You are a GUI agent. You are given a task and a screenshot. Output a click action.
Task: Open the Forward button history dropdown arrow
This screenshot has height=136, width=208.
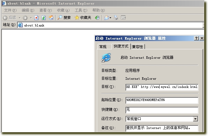coord(31,18)
